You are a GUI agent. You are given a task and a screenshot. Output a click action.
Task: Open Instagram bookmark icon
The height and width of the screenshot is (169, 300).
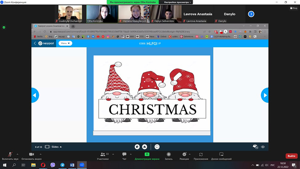108,37
